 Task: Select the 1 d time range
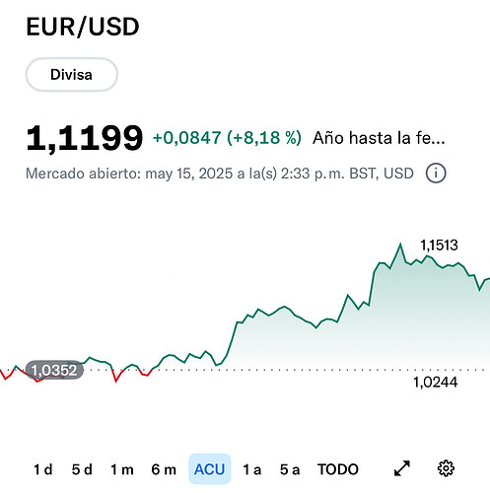coord(43,469)
